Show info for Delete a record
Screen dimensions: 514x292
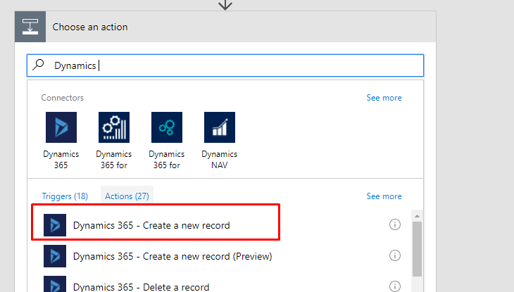click(395, 286)
